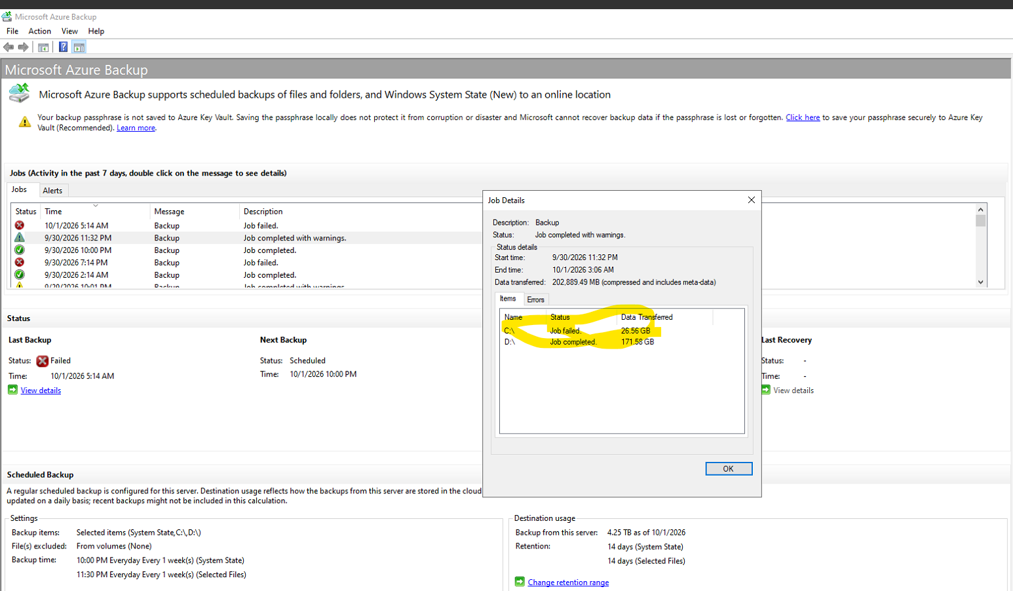Switch to the Alerts tab
Viewport: 1013px width, 591px height.
coord(52,191)
